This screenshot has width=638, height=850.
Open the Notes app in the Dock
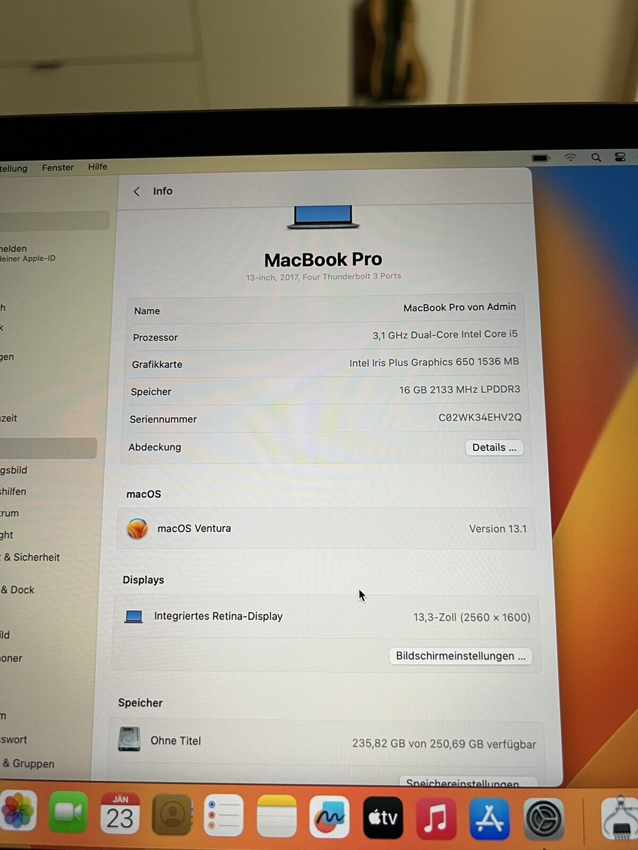tap(276, 817)
